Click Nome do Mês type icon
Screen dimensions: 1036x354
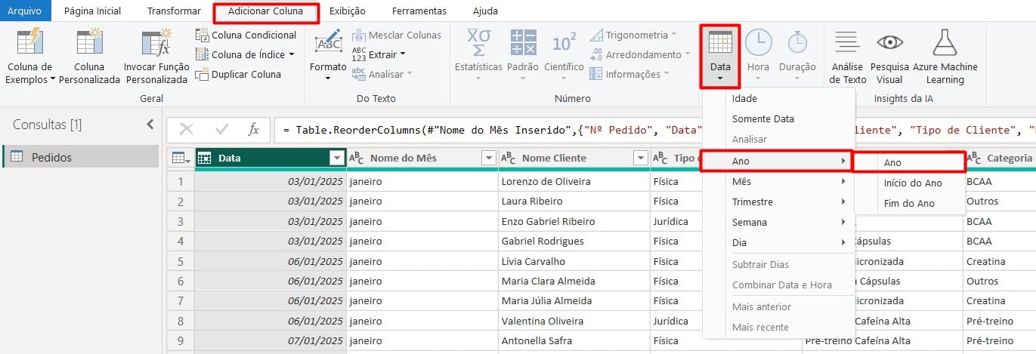coord(357,158)
